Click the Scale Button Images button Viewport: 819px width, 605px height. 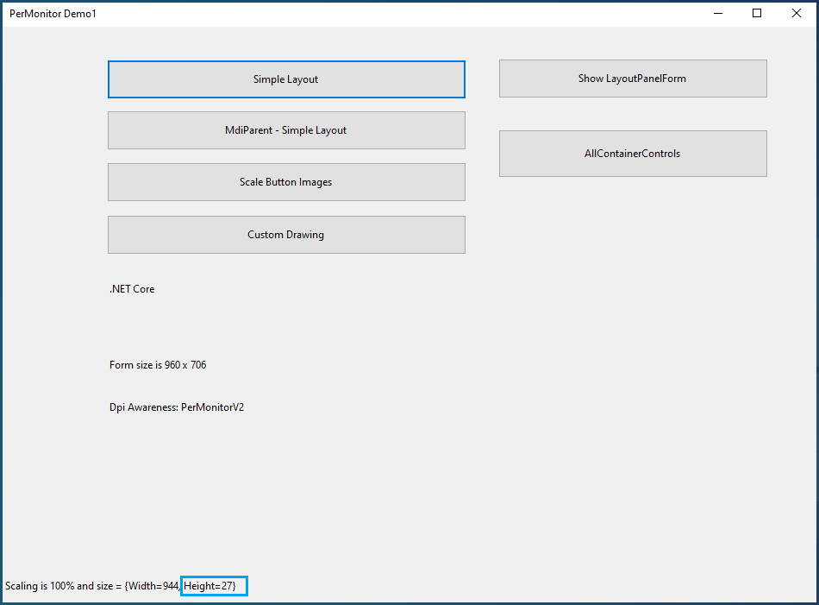coord(285,181)
